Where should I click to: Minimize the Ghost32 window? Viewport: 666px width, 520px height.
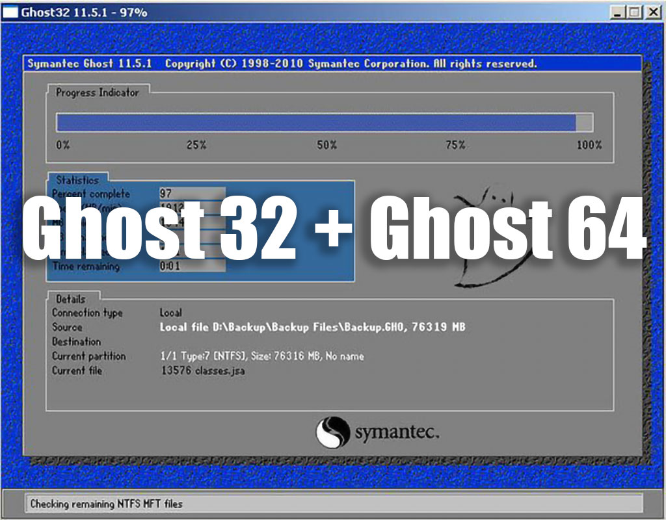point(619,12)
